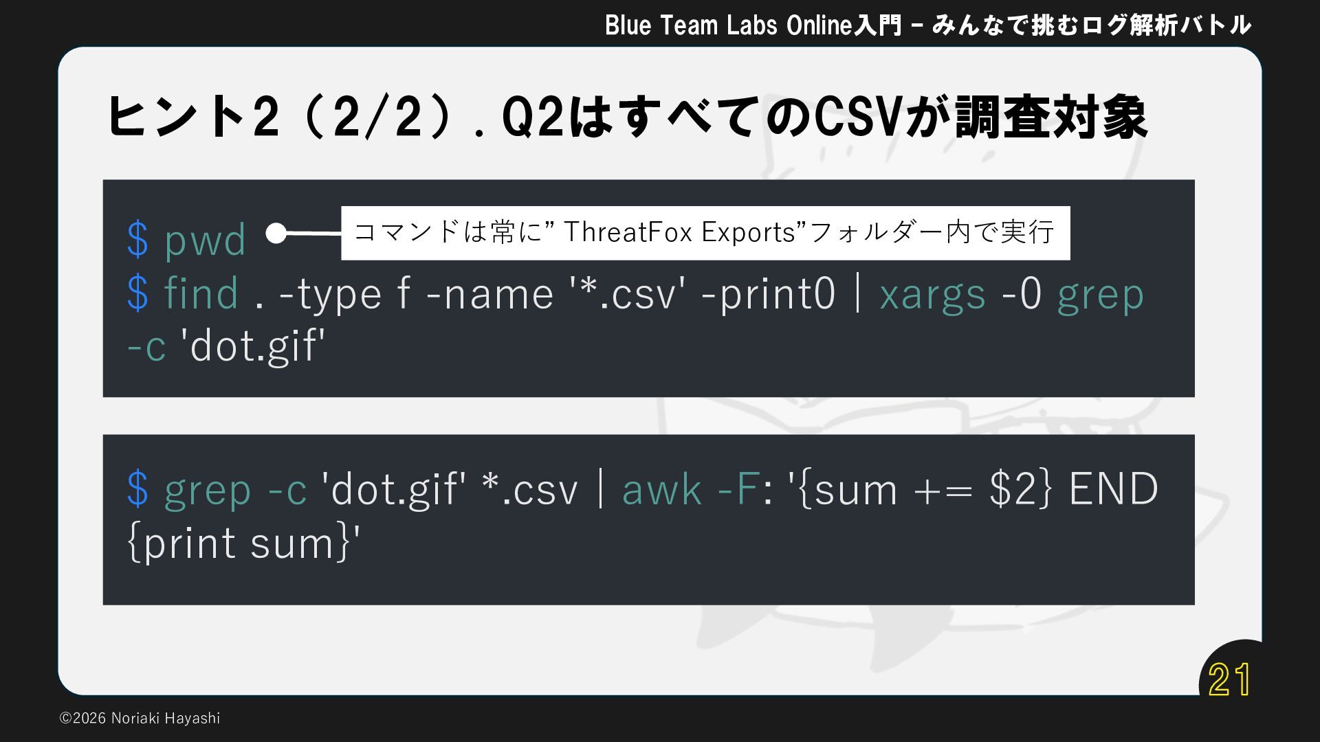
Task: Click the white callout dot beside pwd
Action: (276, 234)
